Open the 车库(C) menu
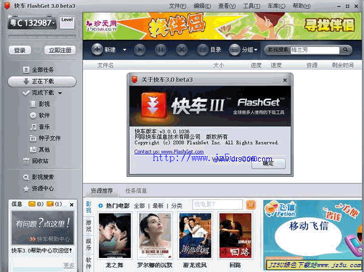 click(x=276, y=6)
